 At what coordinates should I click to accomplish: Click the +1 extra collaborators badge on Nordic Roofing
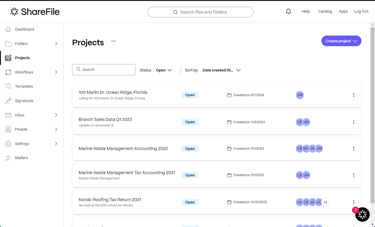325,202
